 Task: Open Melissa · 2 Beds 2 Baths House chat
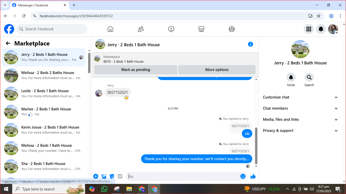(44, 76)
